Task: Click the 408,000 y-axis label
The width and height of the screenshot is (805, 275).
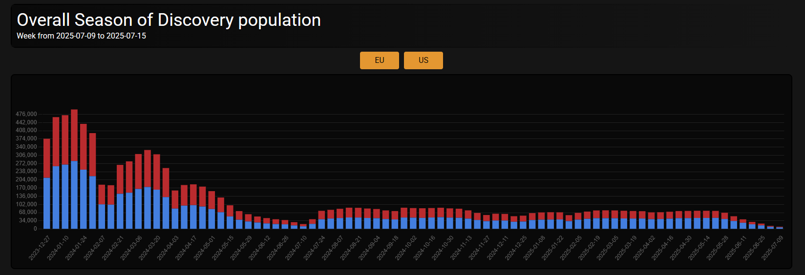Action: click(26, 130)
